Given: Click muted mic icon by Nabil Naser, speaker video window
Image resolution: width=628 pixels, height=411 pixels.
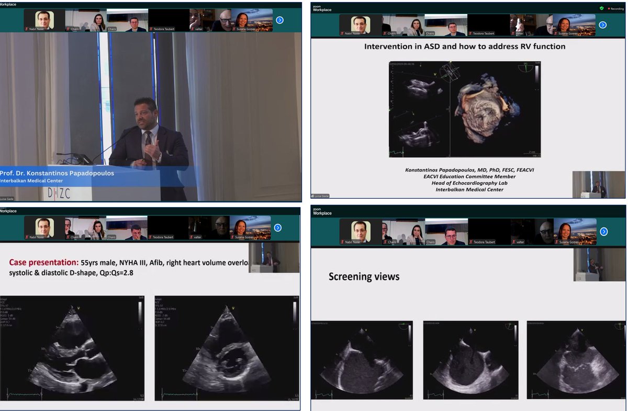Looking at the screenshot, I should (x=26, y=29).
